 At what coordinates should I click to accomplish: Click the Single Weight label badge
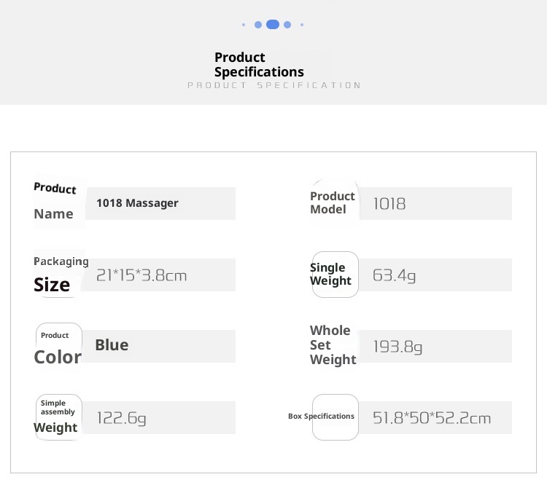[x=335, y=275]
